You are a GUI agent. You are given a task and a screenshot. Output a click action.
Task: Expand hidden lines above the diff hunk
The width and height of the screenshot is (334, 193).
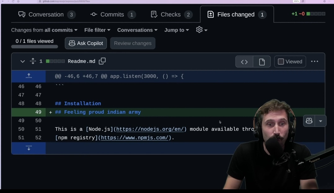(29, 76)
